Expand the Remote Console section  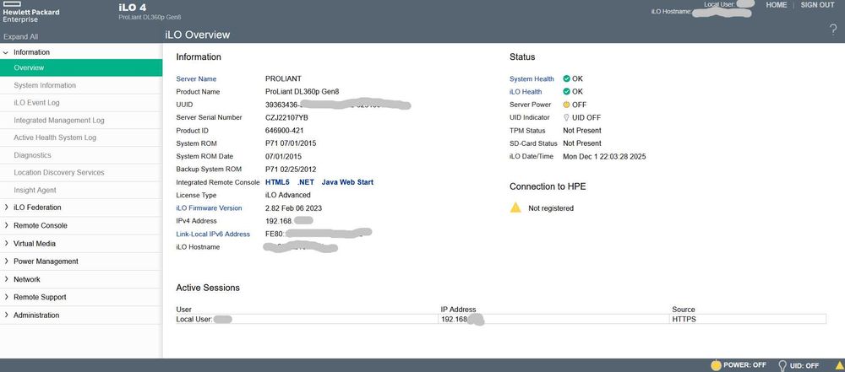click(6, 225)
